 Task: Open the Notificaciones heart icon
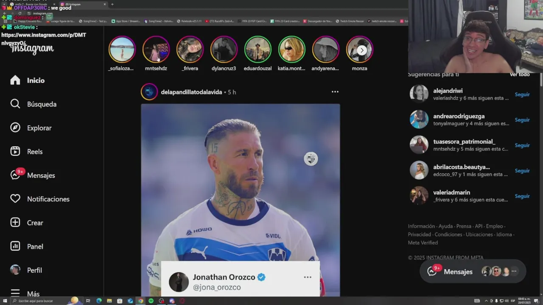[x=15, y=199]
